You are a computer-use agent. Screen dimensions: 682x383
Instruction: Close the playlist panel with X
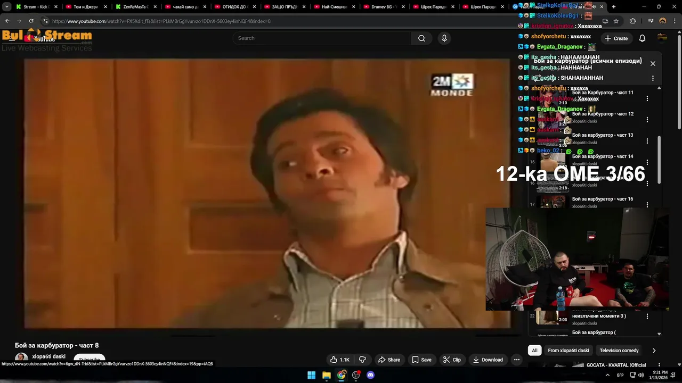click(x=653, y=63)
